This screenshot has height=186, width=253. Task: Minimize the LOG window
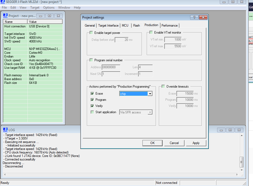221,130
